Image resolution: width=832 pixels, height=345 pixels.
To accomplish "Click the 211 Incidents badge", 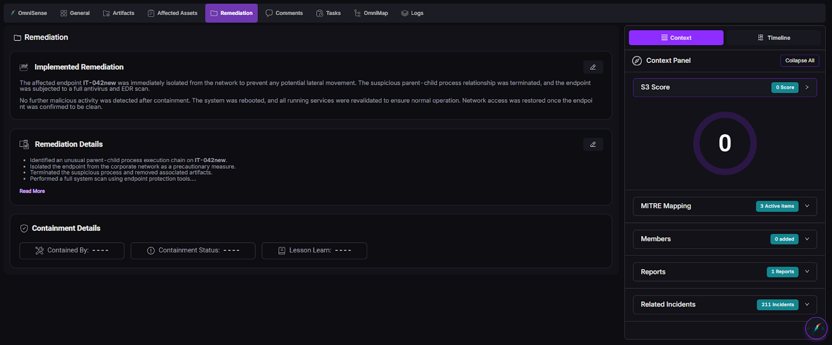I will coord(777,304).
